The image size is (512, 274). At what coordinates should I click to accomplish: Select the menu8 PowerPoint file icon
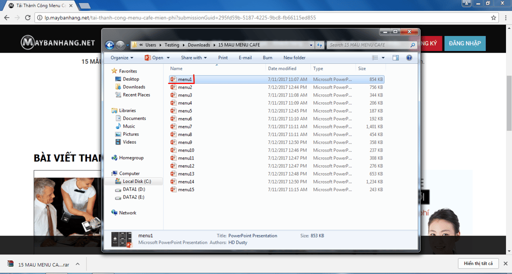(173, 134)
